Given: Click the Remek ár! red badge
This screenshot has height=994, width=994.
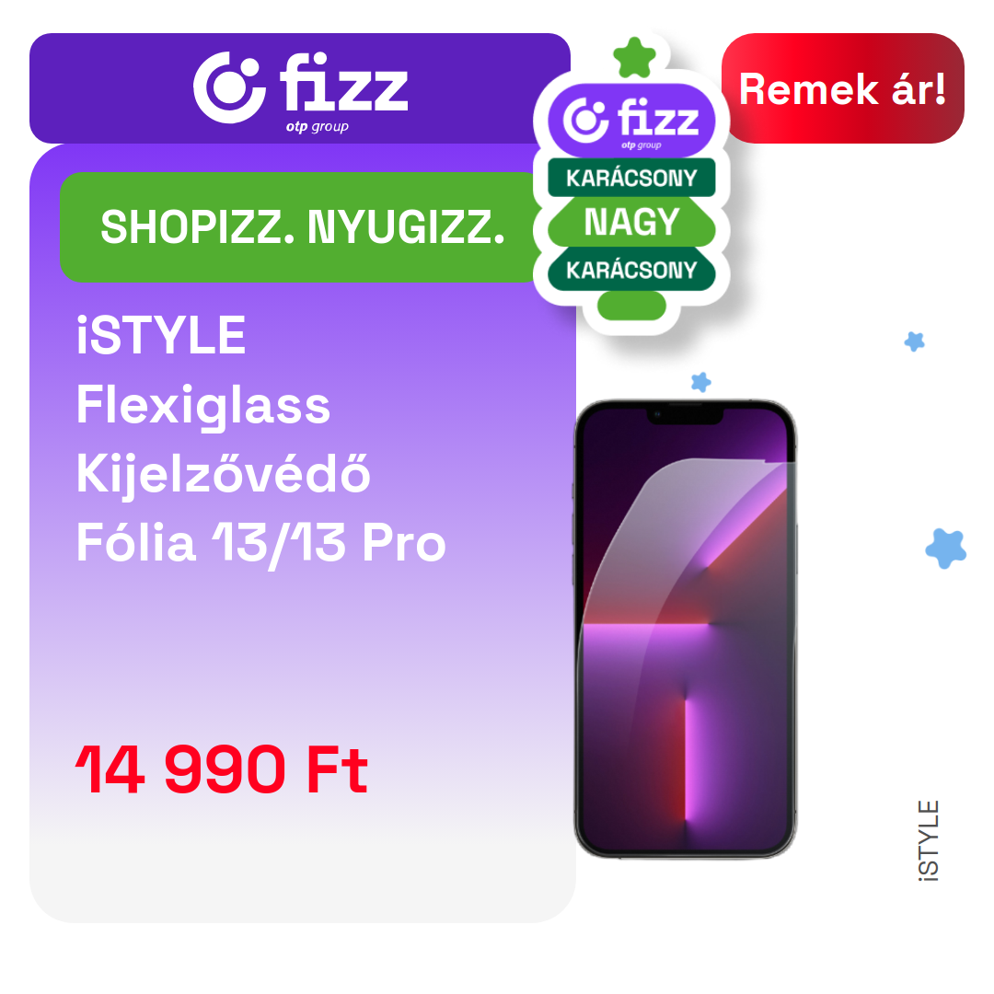Looking at the screenshot, I should point(842,88).
